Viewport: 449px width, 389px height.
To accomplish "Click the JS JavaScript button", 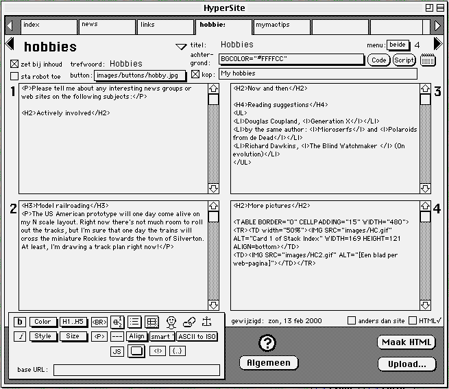I will pos(117,351).
